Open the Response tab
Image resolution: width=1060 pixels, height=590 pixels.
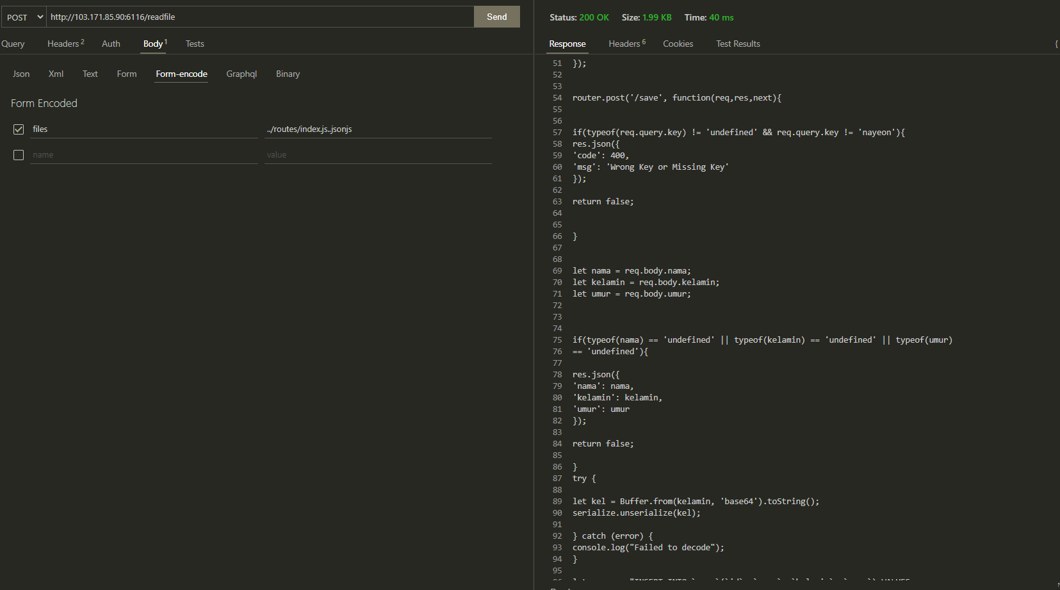(x=567, y=44)
